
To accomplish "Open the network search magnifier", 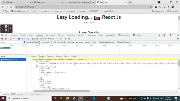I will (x=14, y=39).
